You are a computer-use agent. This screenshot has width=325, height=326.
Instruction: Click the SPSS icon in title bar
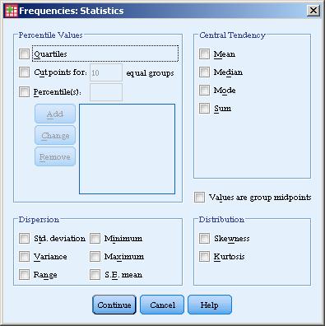tap(12, 11)
